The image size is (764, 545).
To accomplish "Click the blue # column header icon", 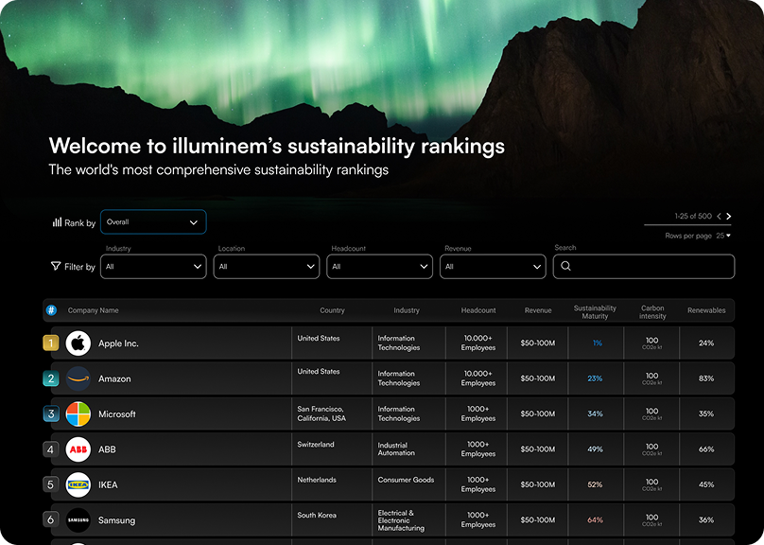I will point(51,310).
